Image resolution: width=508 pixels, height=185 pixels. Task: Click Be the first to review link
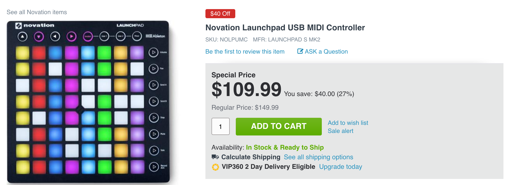(x=245, y=52)
